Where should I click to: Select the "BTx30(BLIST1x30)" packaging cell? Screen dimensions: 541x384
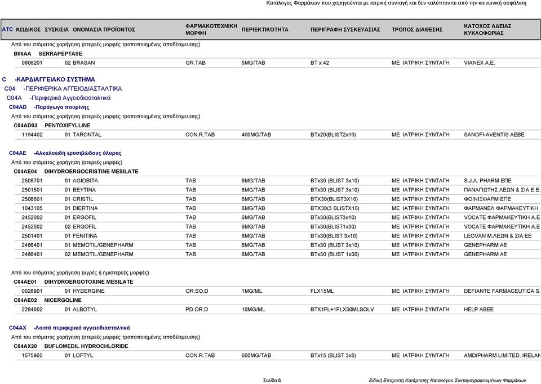pyautogui.click(x=333, y=227)
